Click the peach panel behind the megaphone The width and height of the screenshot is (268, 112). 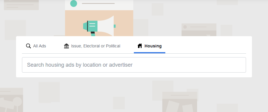[99, 23]
